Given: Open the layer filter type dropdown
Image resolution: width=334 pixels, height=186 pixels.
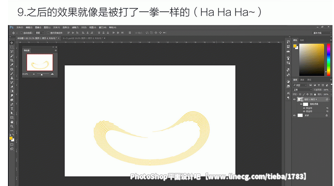Looking at the screenshot, I should [300, 85].
